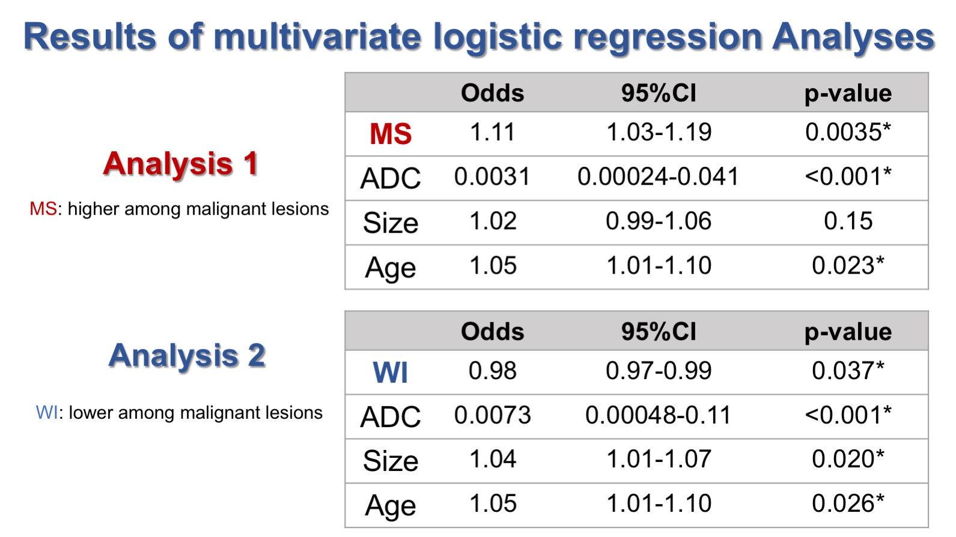Select the red "Analysis 1" heading
Viewport: 956px width, 537px height.
[180, 164]
